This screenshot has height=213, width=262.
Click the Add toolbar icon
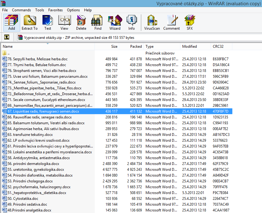pos(12,23)
